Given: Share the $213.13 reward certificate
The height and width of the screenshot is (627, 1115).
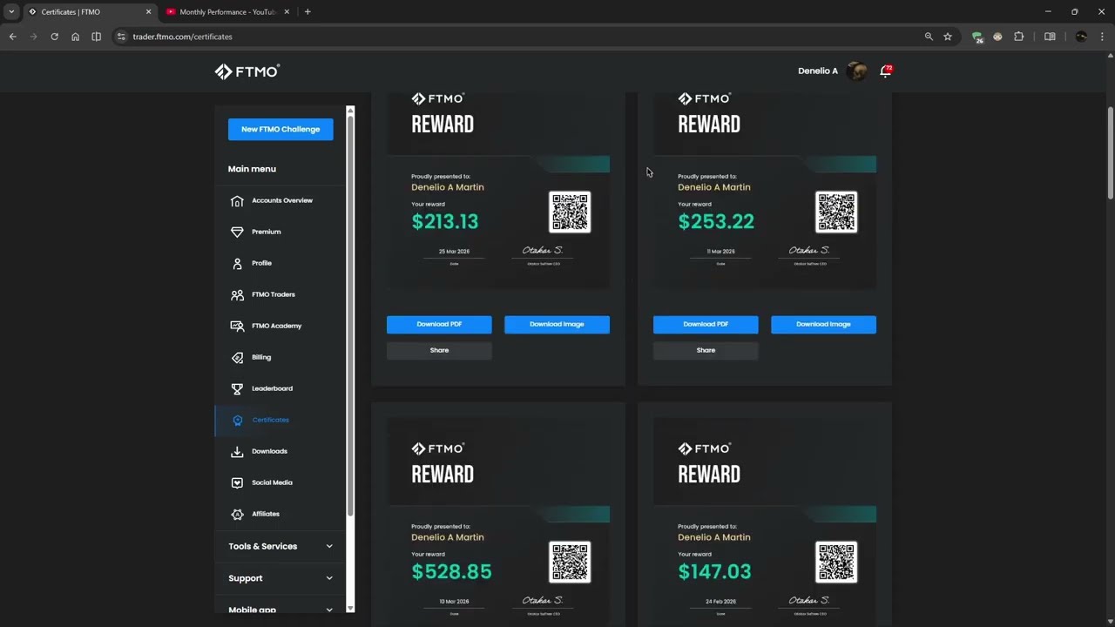Looking at the screenshot, I should (x=439, y=350).
